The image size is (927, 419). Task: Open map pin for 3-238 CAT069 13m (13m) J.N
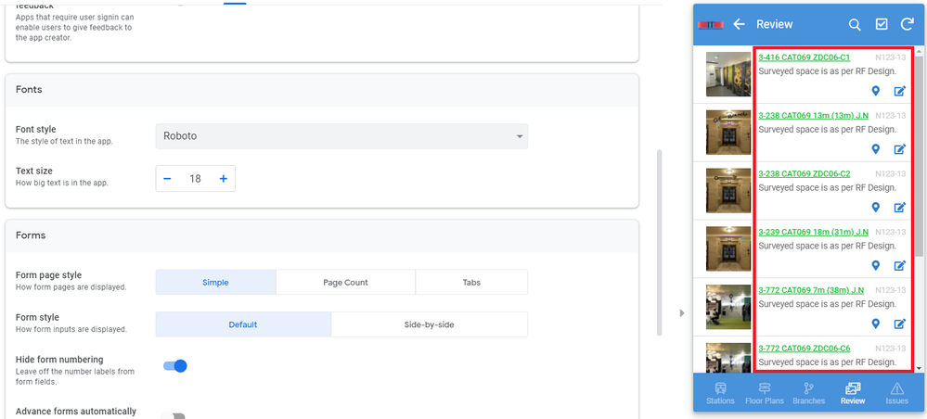876,149
